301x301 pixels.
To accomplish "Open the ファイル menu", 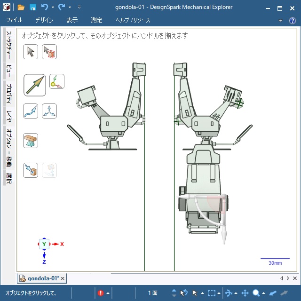I will (x=14, y=20).
